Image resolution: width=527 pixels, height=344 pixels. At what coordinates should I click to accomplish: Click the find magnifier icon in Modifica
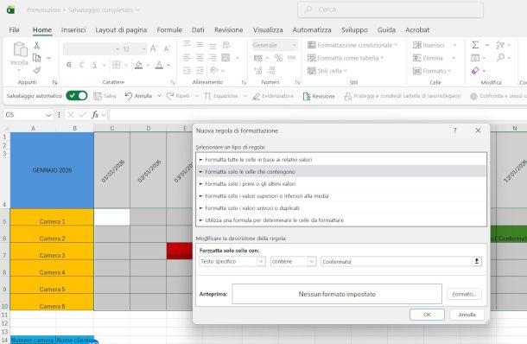click(x=500, y=58)
